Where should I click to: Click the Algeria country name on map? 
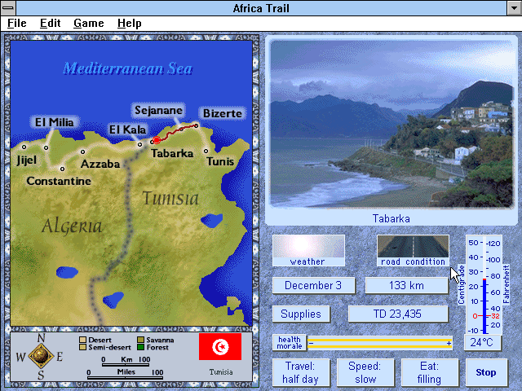[x=72, y=226]
